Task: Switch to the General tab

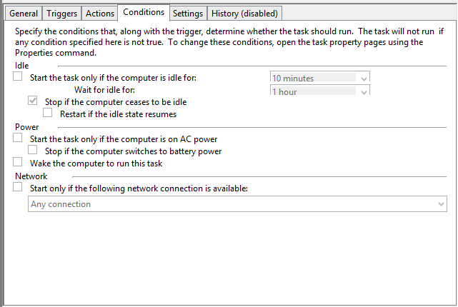Action: tap(24, 14)
